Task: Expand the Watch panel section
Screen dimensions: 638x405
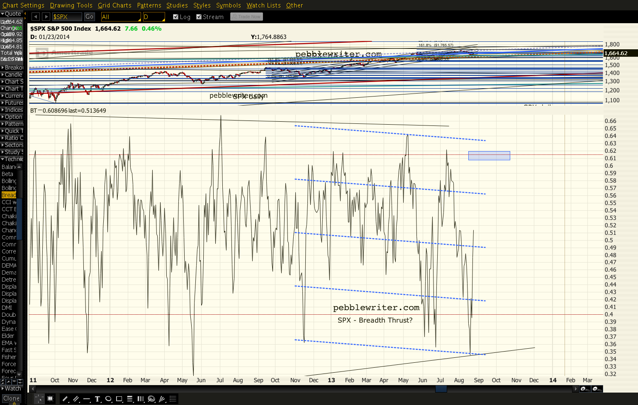Action: [x=12, y=388]
